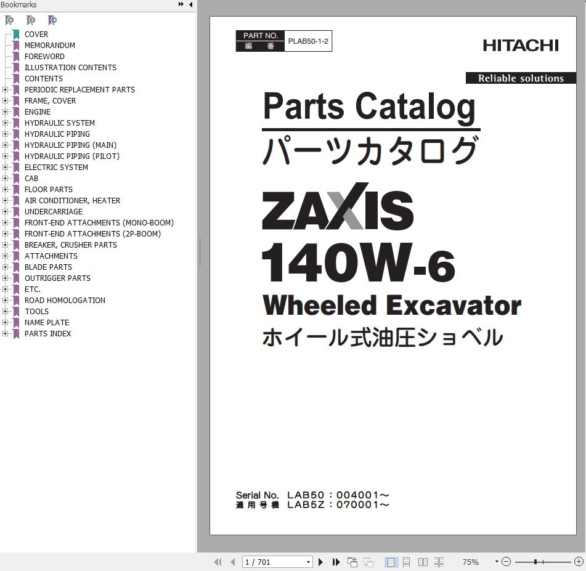Select the CAB bookmark
This screenshot has width=586, height=571.
pyautogui.click(x=31, y=178)
